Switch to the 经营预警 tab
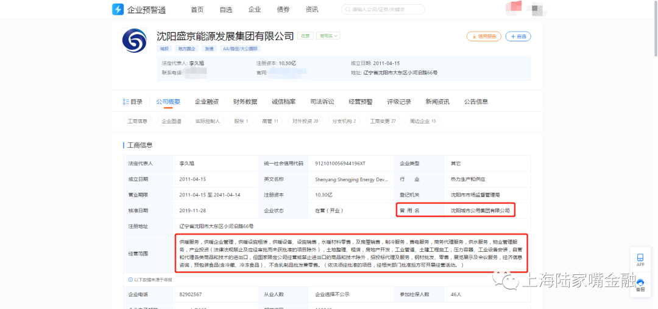 pos(361,102)
